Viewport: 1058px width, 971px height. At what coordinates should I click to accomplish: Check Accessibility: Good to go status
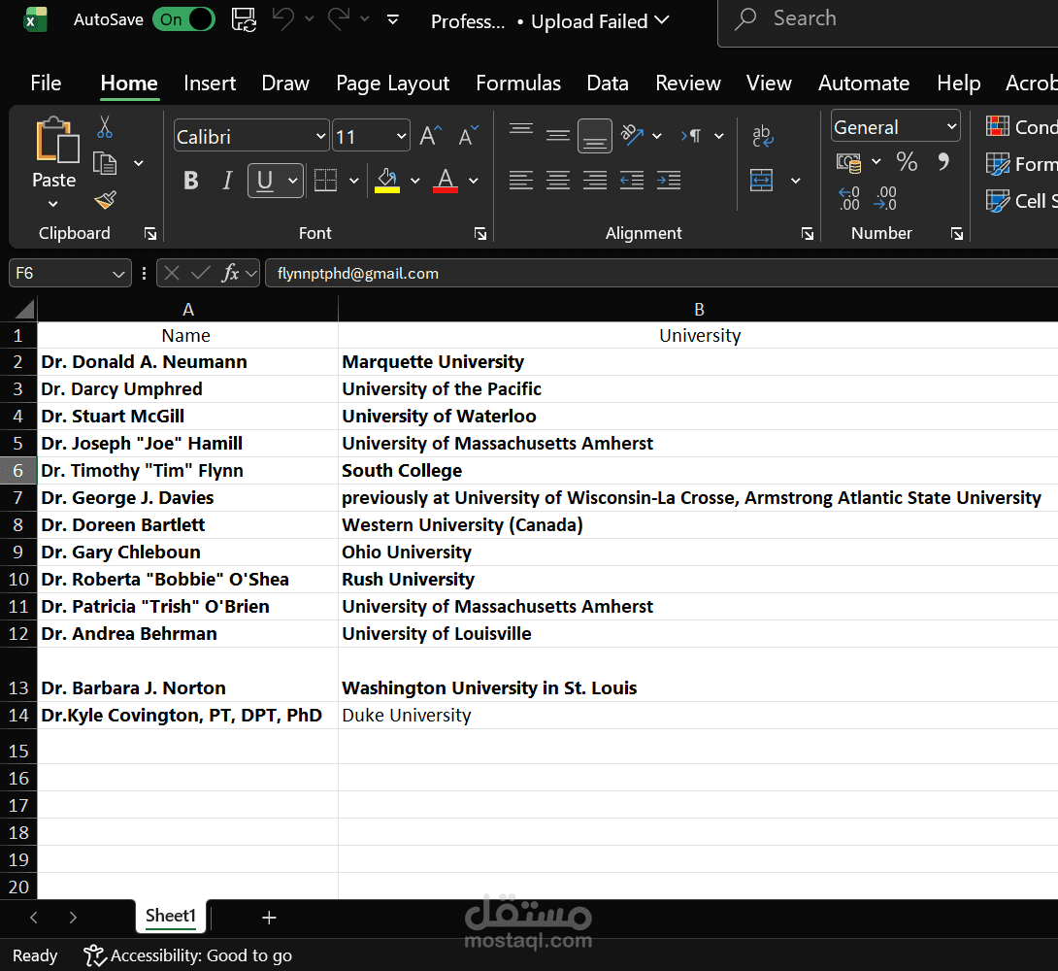(x=187, y=955)
